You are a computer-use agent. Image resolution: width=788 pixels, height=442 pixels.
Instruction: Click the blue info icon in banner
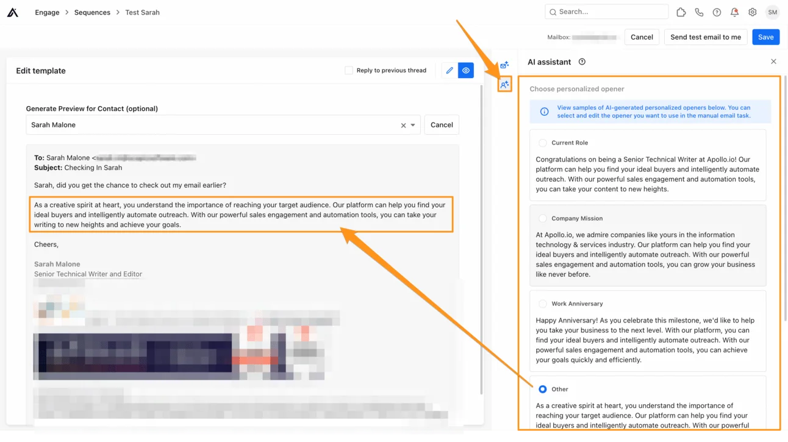point(544,112)
